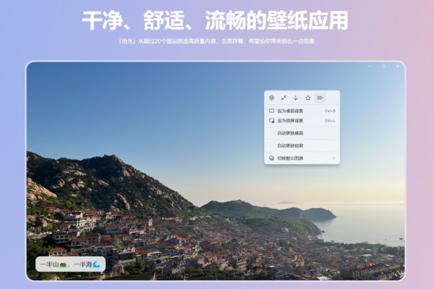Download the wallpaper with the arrow icon

tap(296, 98)
